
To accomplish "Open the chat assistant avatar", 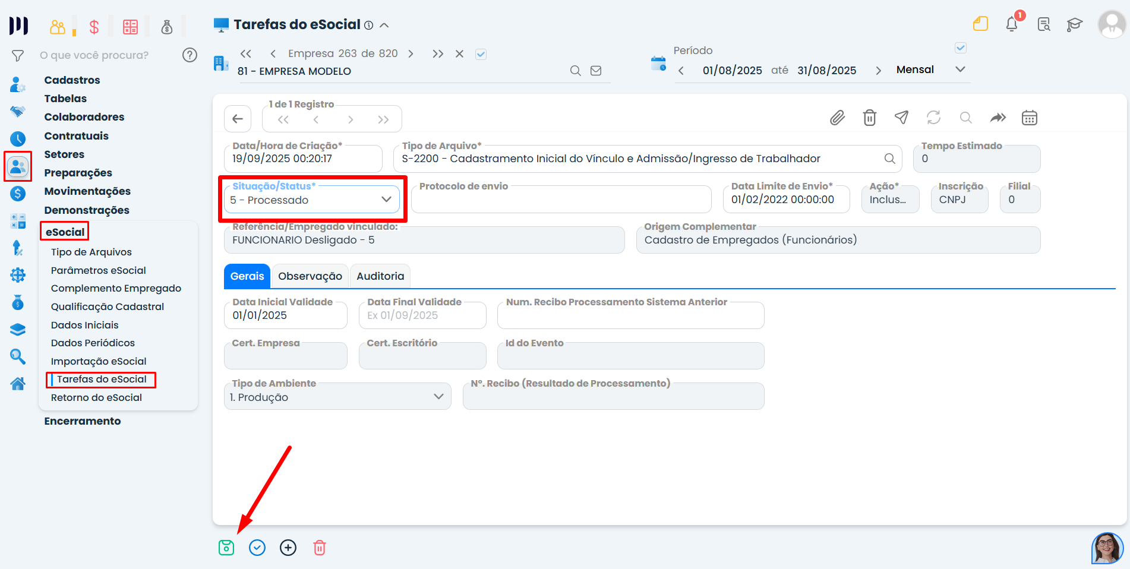I will click(x=1107, y=548).
